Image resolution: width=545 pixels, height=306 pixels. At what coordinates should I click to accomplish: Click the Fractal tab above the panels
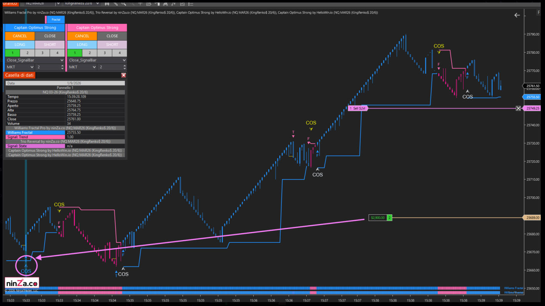[56, 20]
